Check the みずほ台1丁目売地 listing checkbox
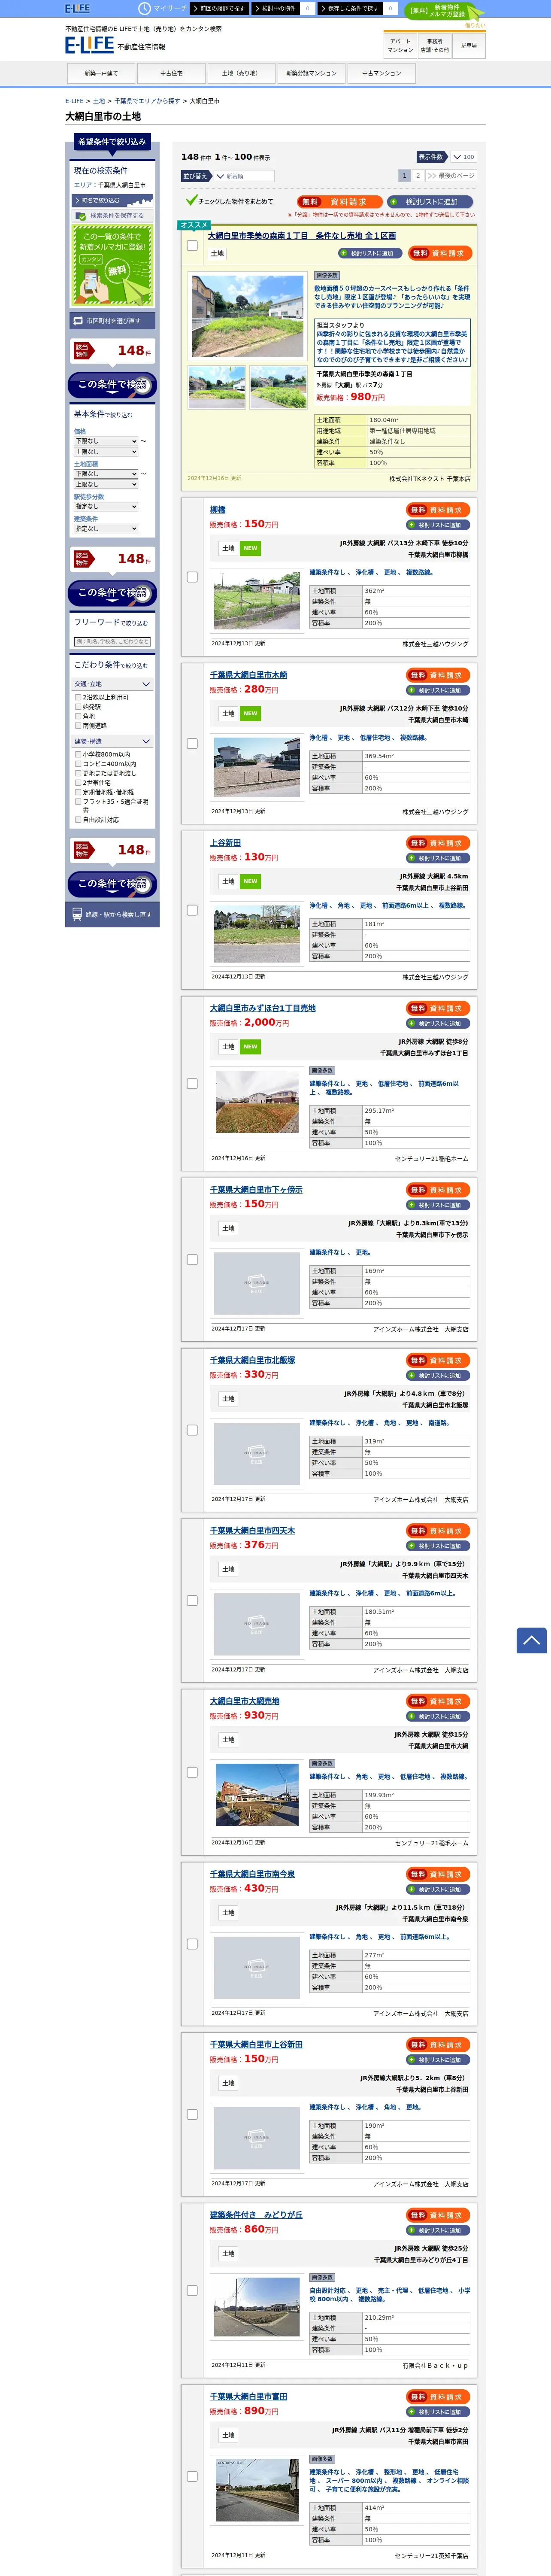551x2576 pixels. [192, 1083]
